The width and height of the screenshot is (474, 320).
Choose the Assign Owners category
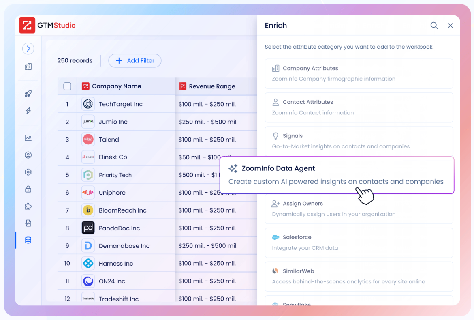coord(359,209)
